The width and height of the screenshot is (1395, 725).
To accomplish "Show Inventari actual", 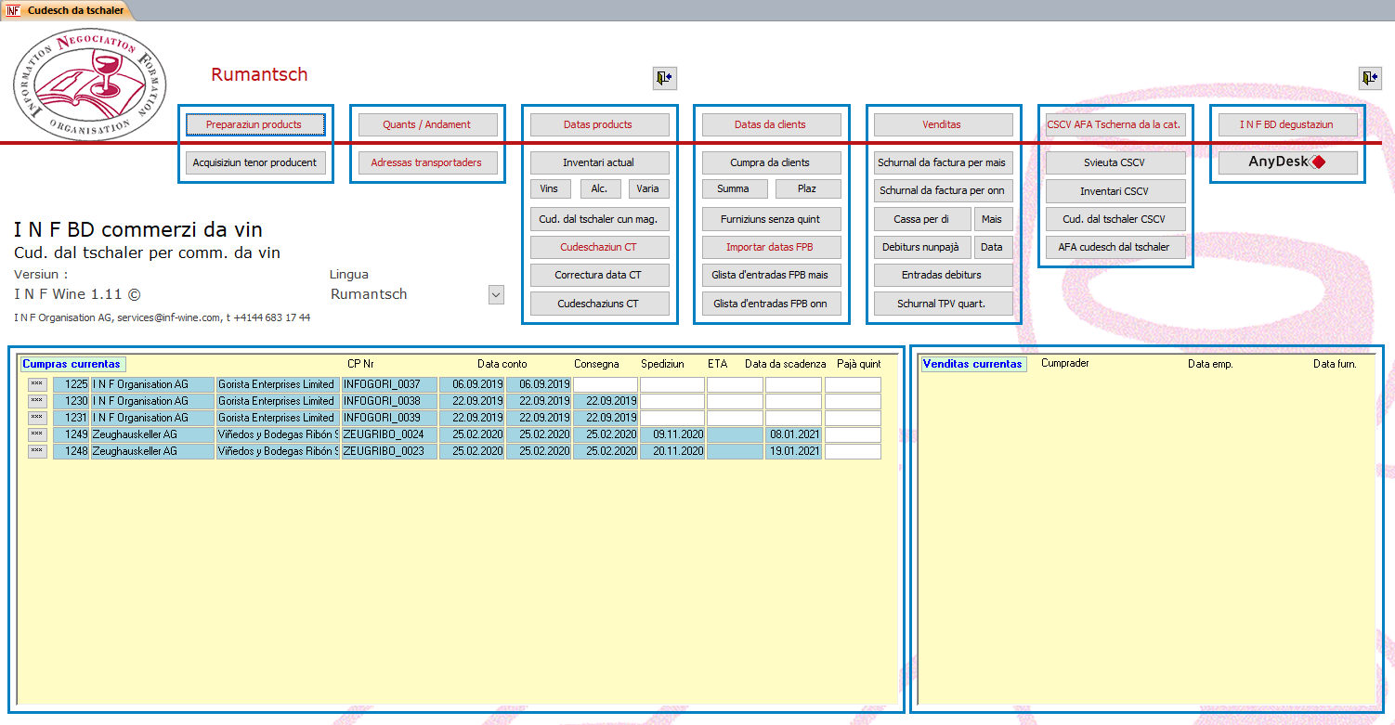I will pos(600,162).
